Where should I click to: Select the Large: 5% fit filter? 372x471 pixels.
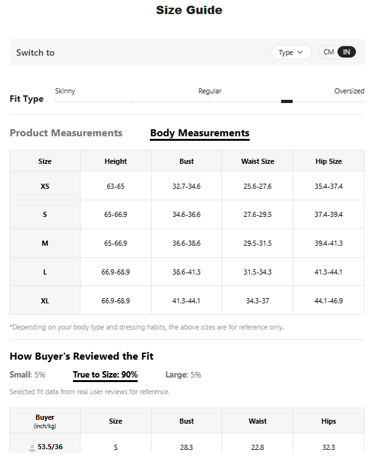[183, 374]
